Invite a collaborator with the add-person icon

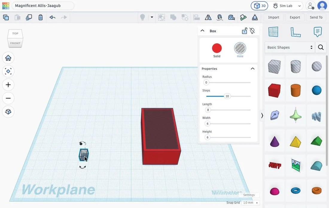311,6
